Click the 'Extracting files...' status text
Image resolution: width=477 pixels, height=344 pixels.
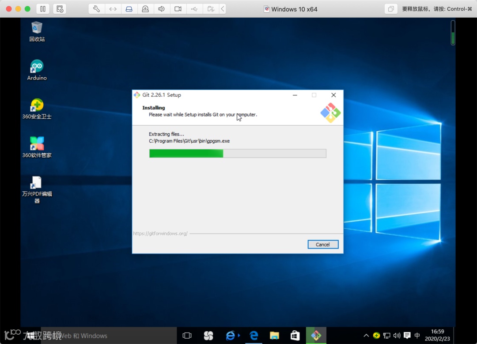167,134
